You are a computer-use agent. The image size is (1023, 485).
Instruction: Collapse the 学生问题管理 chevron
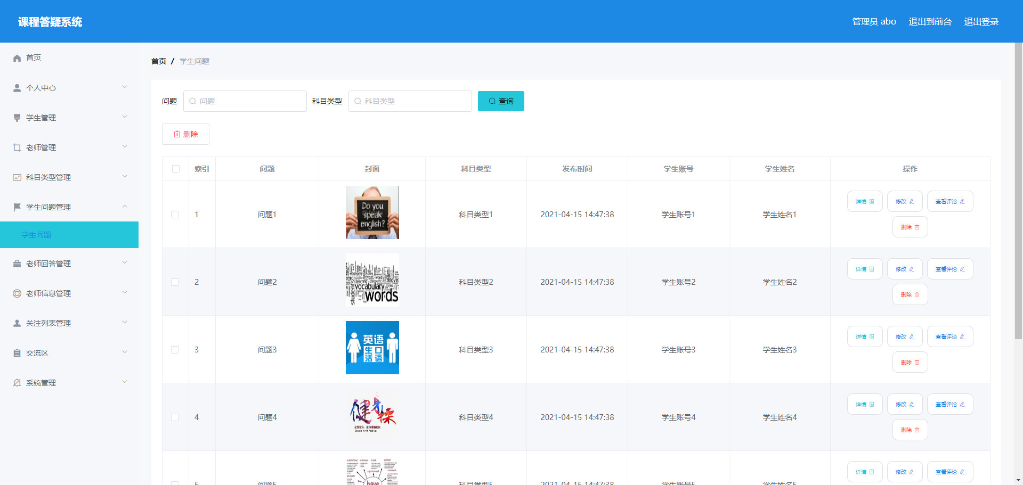coord(125,206)
